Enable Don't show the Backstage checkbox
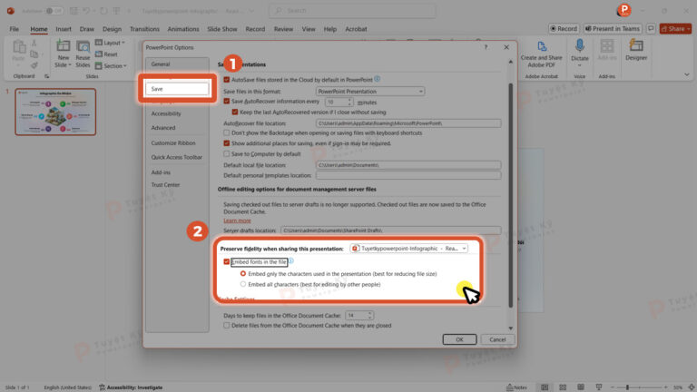The width and height of the screenshot is (697, 392). [227, 132]
